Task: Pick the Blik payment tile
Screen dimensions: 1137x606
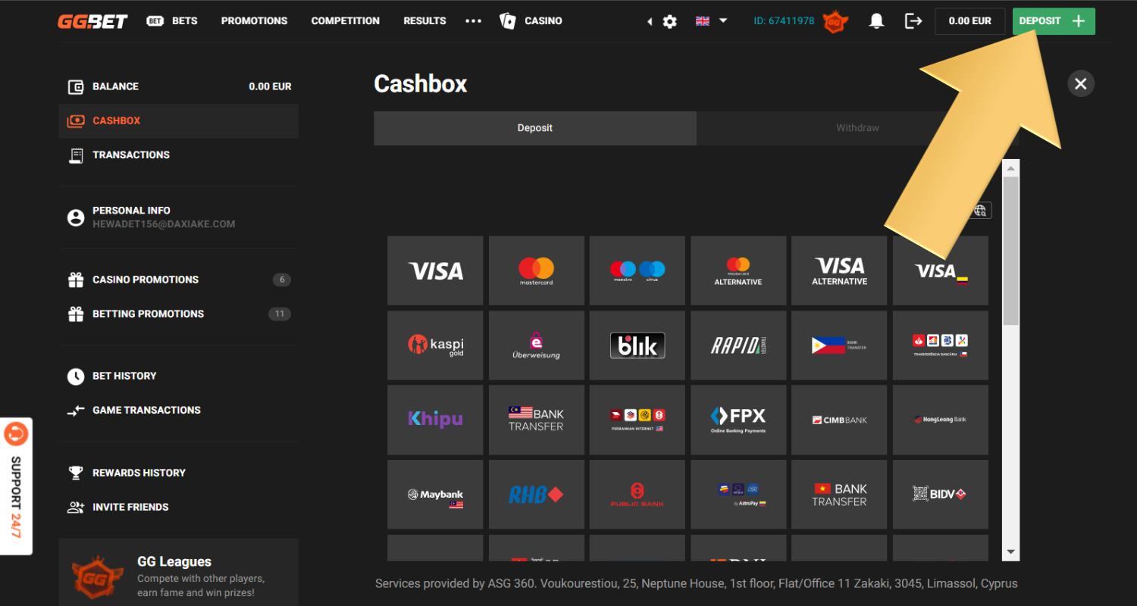Action: [637, 345]
